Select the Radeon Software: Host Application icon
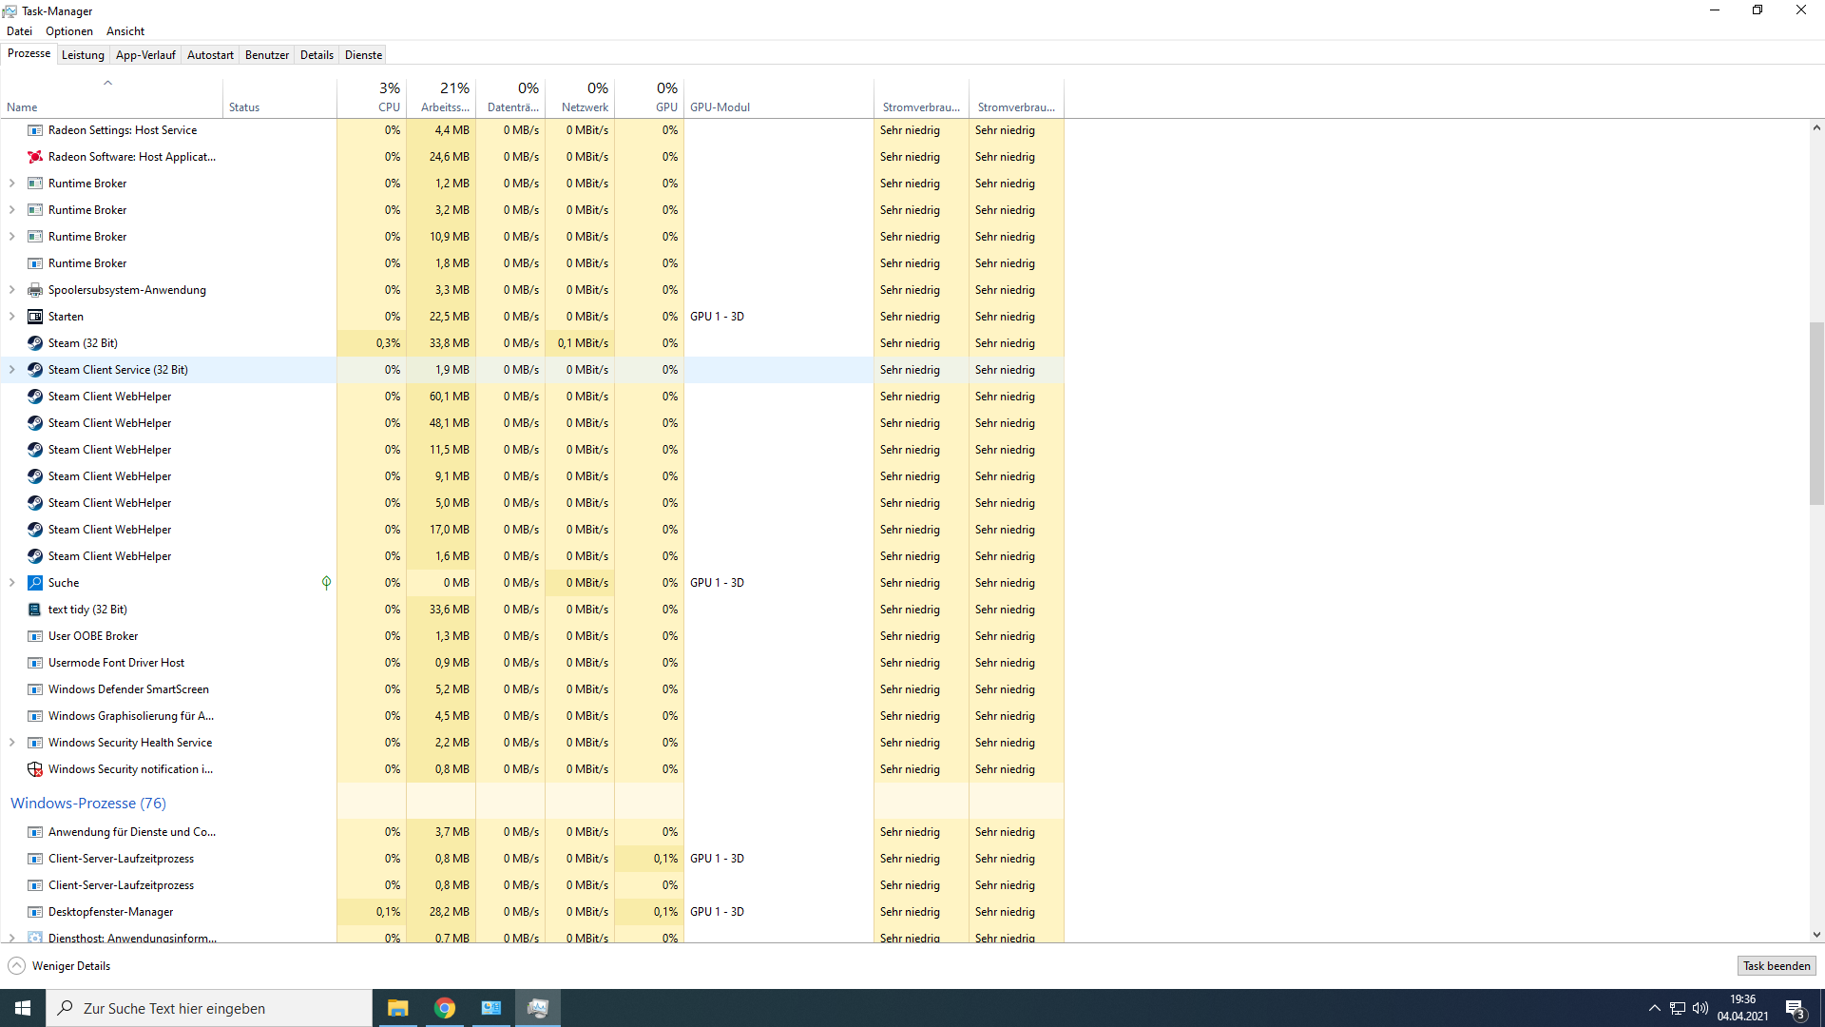This screenshot has width=1825, height=1027. pos(34,156)
